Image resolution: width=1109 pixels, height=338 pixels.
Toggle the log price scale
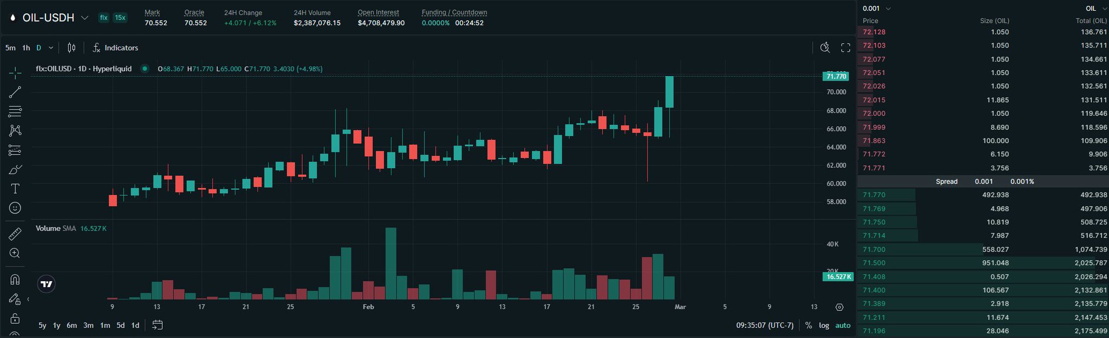tap(824, 325)
